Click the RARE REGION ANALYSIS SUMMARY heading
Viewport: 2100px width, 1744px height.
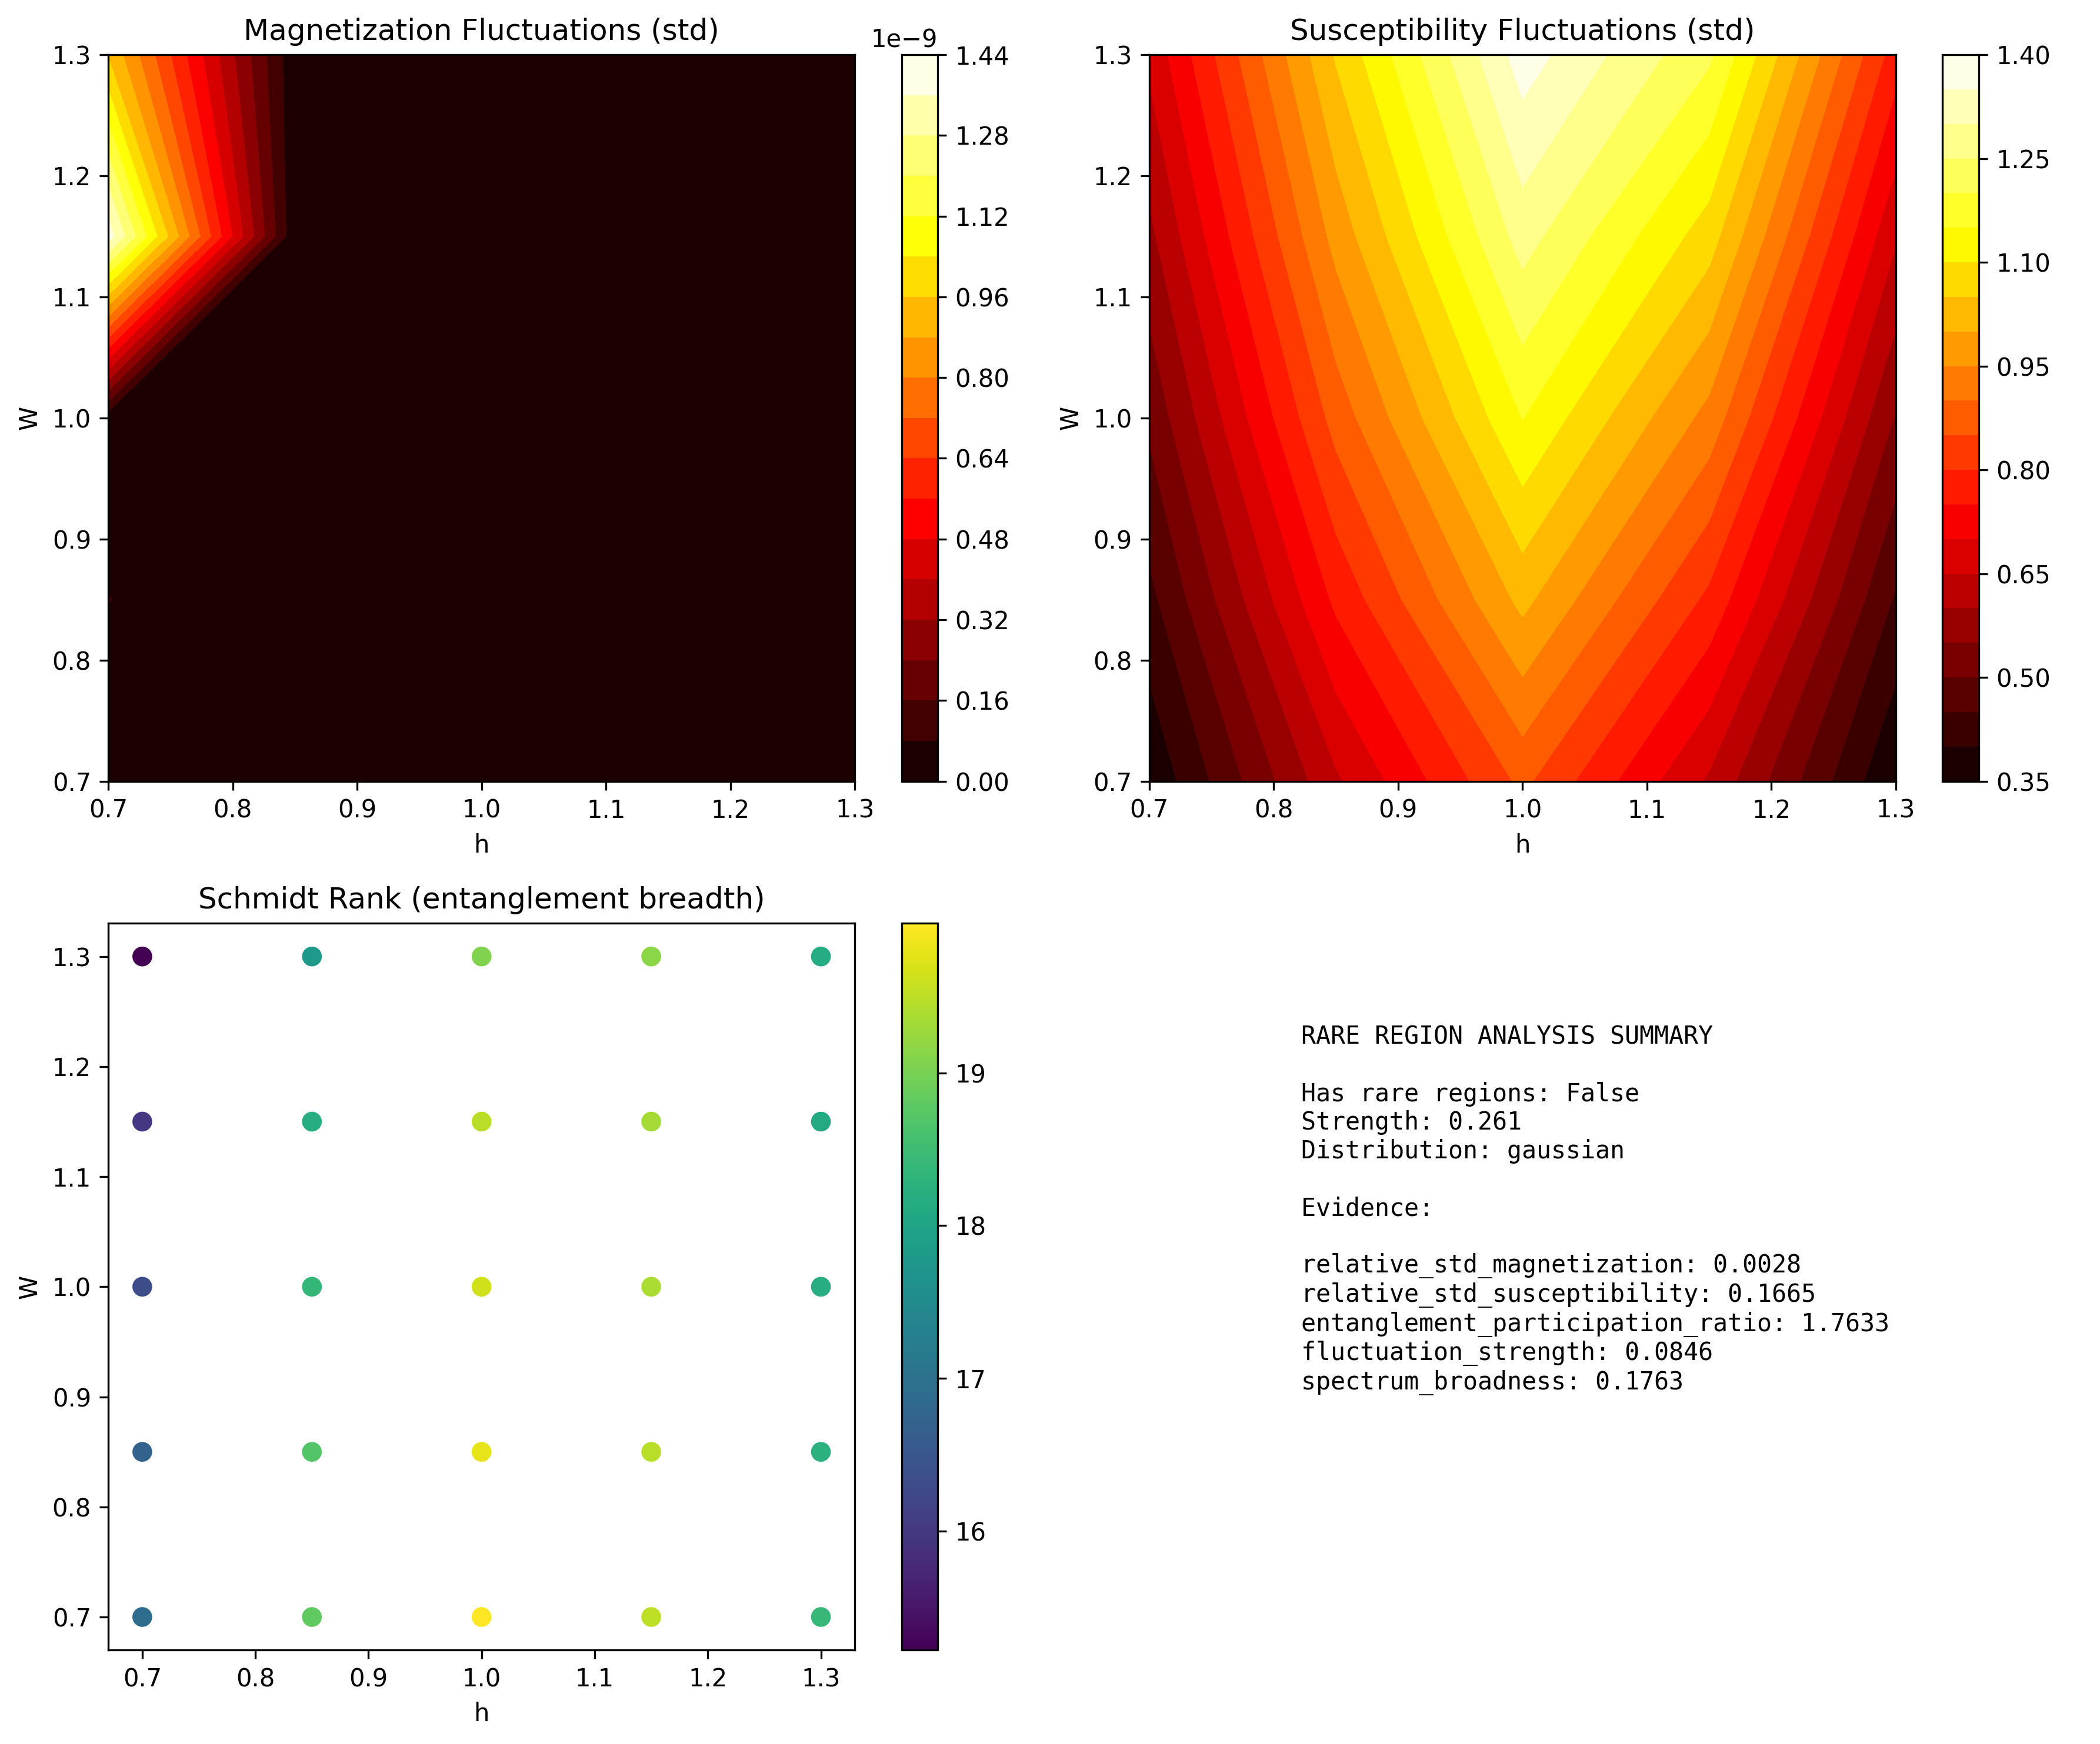click(x=1506, y=1035)
